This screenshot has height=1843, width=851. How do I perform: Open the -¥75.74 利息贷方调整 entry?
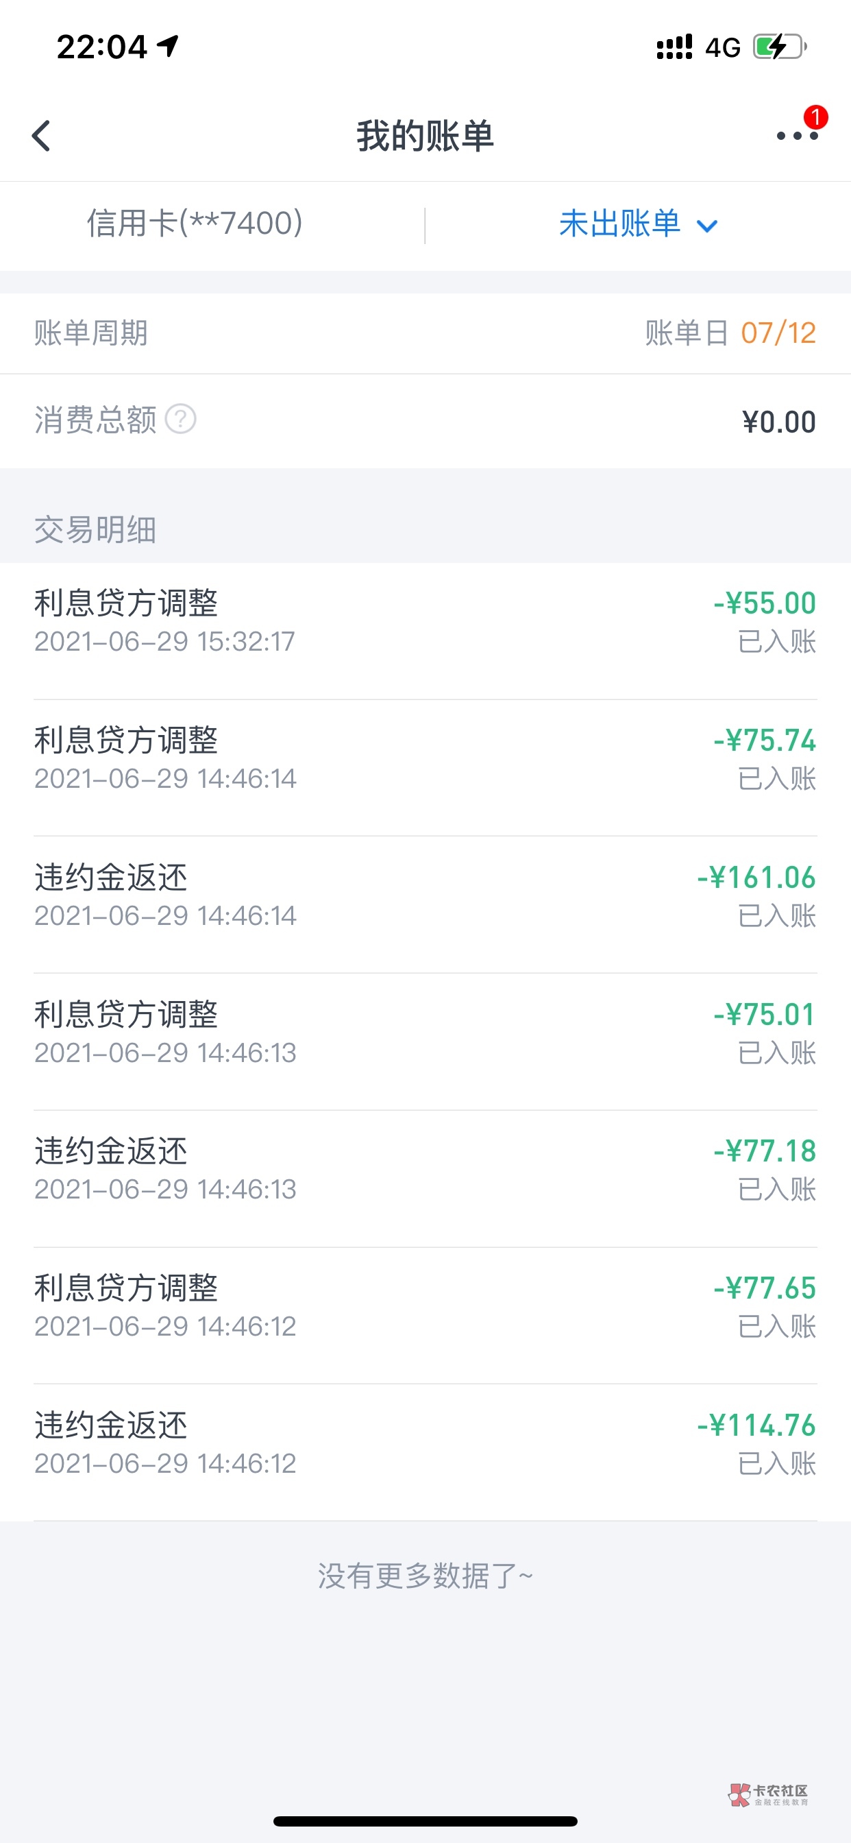[x=425, y=758]
